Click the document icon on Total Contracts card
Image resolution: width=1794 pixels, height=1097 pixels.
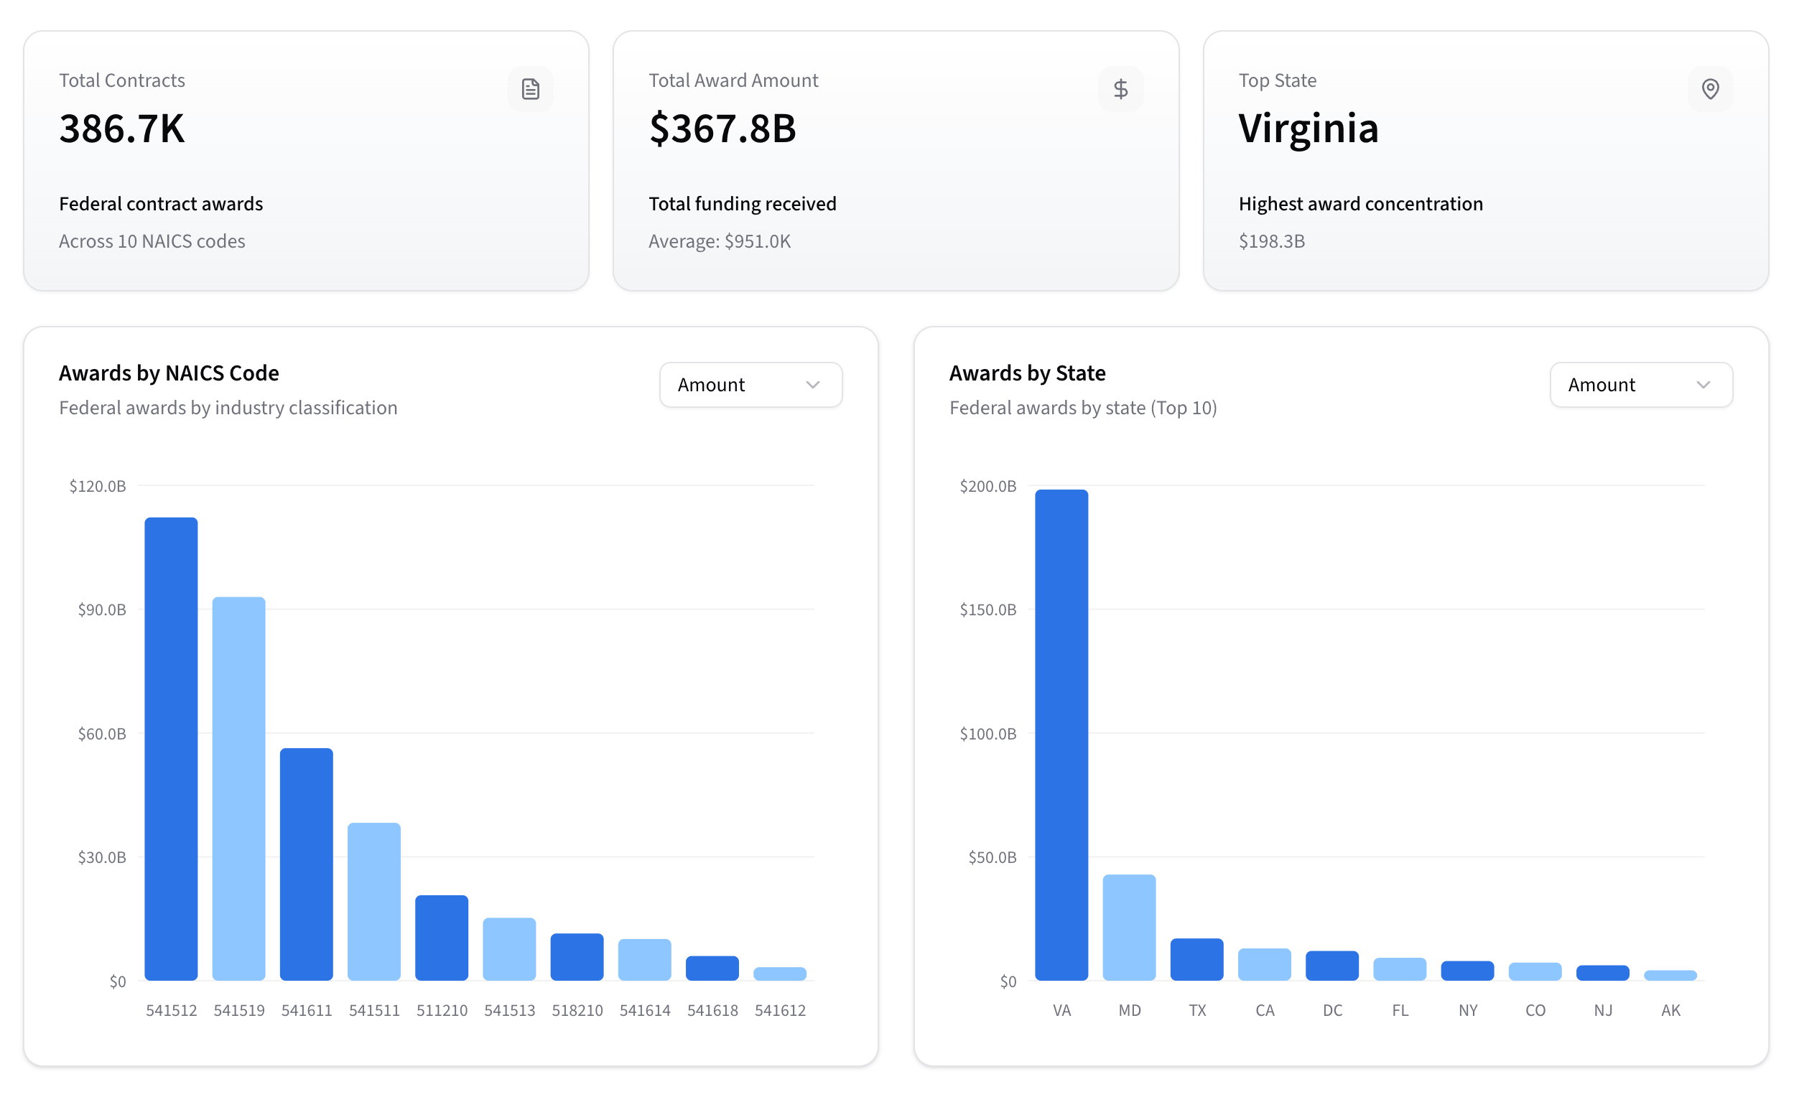click(x=530, y=89)
